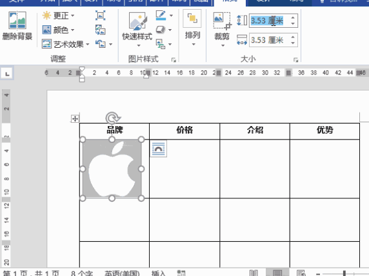
Task: Click the table move handle
Action: [x=75, y=119]
